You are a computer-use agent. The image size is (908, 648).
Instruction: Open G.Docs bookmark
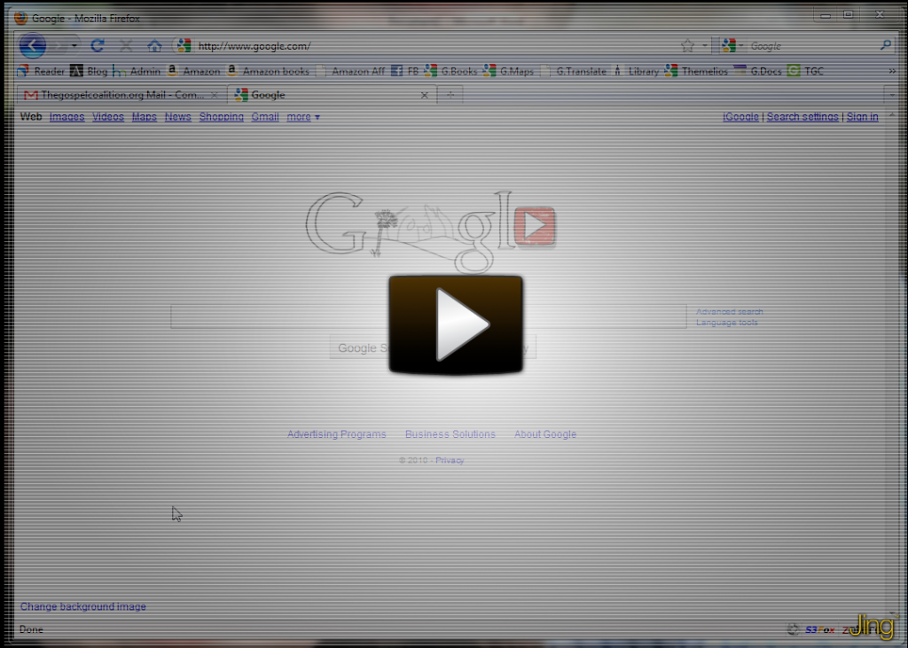click(x=757, y=71)
